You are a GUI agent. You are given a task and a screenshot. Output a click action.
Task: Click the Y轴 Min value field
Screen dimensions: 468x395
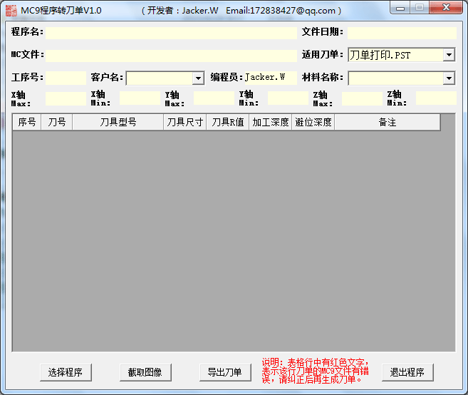[x=288, y=98]
